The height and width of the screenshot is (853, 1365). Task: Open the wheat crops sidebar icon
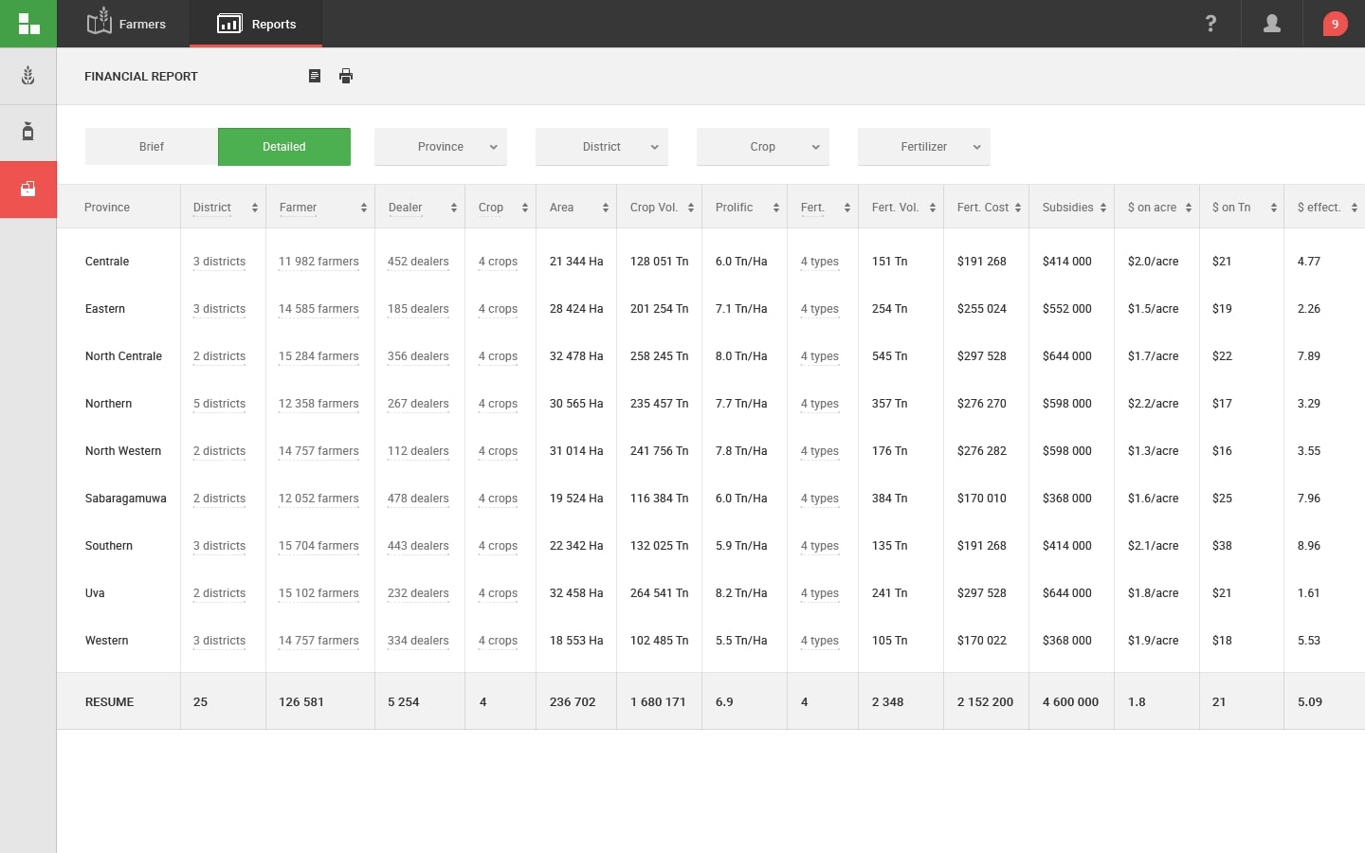(x=28, y=76)
